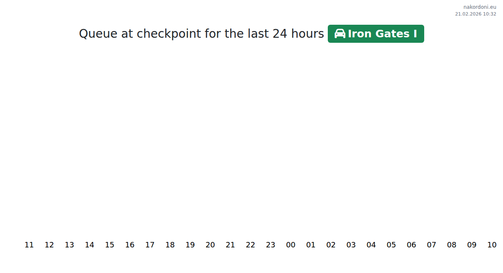This screenshot has height=273, width=503.
Task: Click hour 15 on the time axis
Action: (109, 245)
